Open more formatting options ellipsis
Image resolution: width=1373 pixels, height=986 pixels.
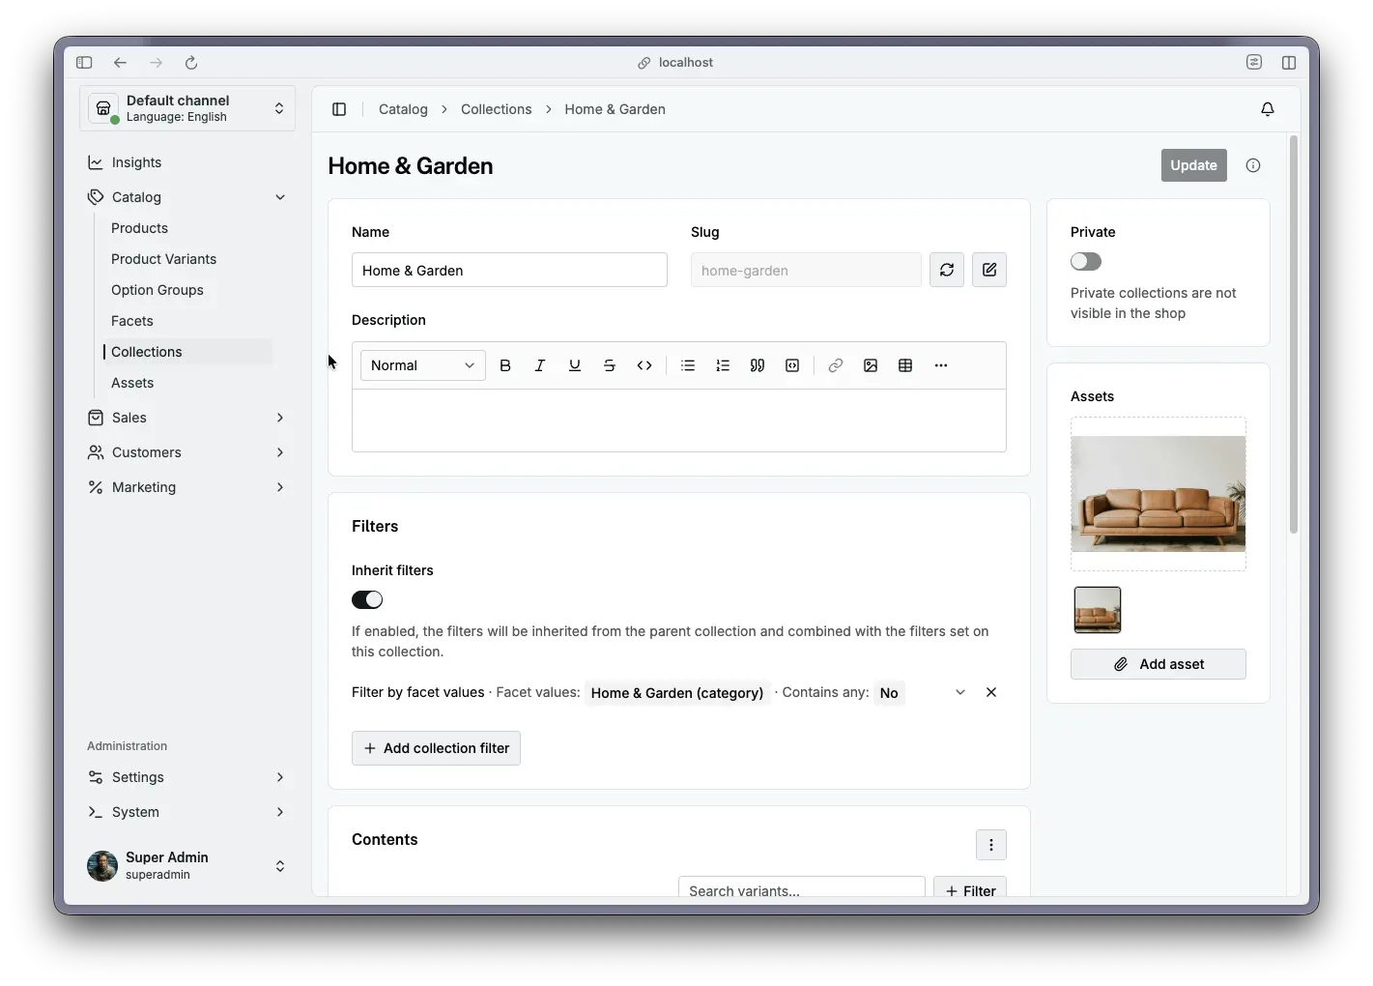coord(941,365)
